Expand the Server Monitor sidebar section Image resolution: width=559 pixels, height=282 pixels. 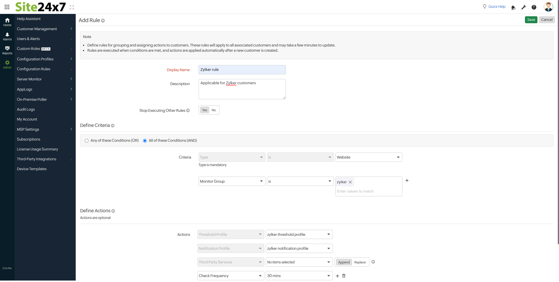tap(29, 79)
